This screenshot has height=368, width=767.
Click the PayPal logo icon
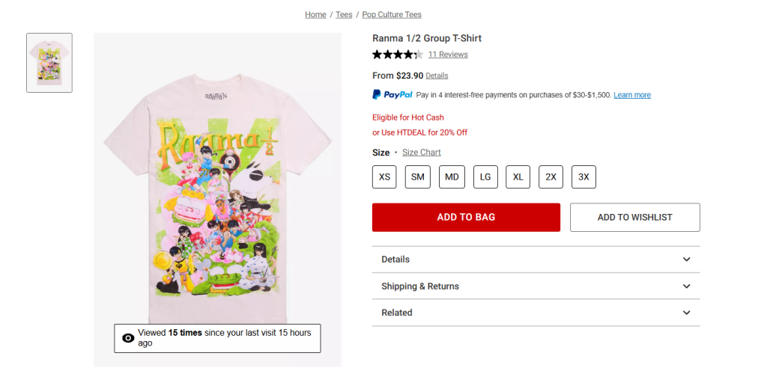[392, 95]
